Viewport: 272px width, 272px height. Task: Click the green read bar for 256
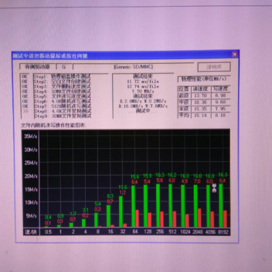[158, 205]
